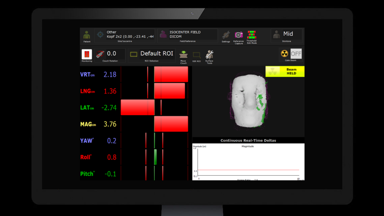The width and height of the screenshot is (384, 216).
Task: Click the MAG magnitude delta value
Action: coord(110,124)
